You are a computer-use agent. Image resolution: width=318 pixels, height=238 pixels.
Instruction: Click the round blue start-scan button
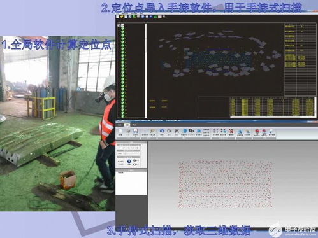point(129,161)
